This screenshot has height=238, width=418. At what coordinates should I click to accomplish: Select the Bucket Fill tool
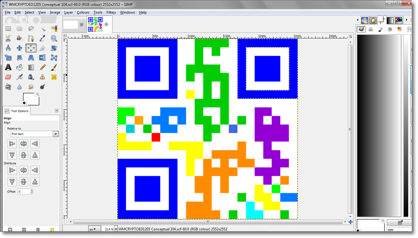point(19,67)
